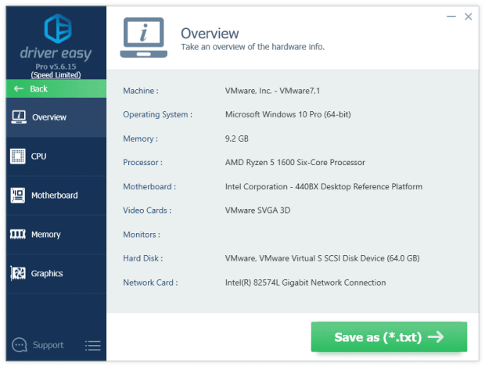Screen dimensions: 485x367
Task: Click the Graphics card icon
Action: tap(18, 274)
